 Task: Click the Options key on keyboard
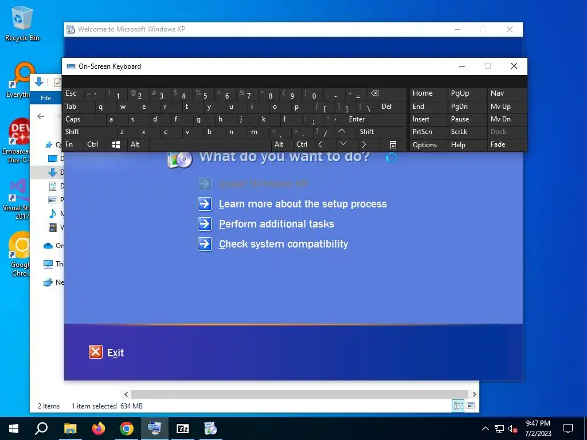click(x=428, y=144)
